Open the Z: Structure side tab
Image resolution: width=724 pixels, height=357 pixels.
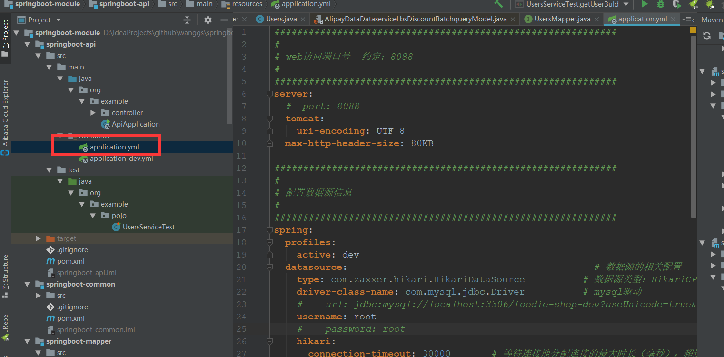(5, 276)
